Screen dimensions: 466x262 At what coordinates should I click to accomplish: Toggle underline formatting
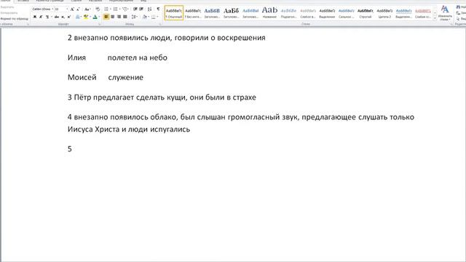tap(47, 17)
